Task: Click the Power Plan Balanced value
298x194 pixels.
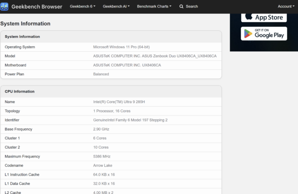Action: click(x=101, y=74)
